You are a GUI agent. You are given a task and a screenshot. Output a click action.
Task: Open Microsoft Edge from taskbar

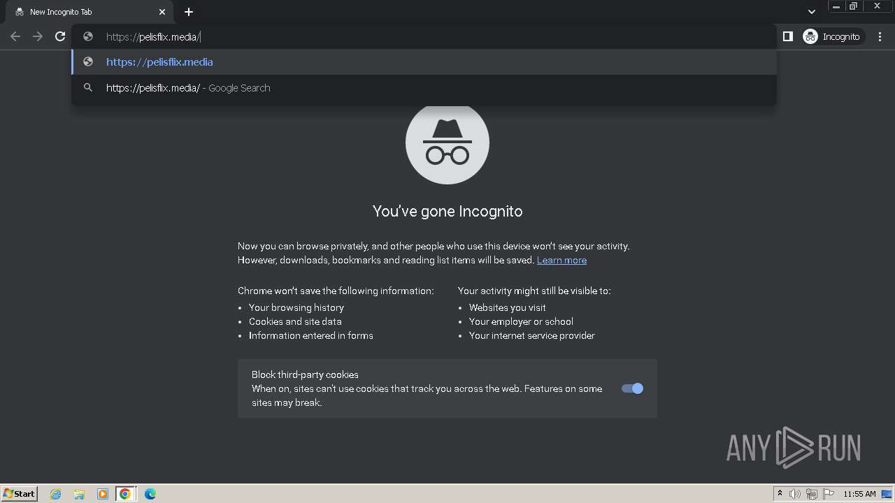[x=150, y=494]
